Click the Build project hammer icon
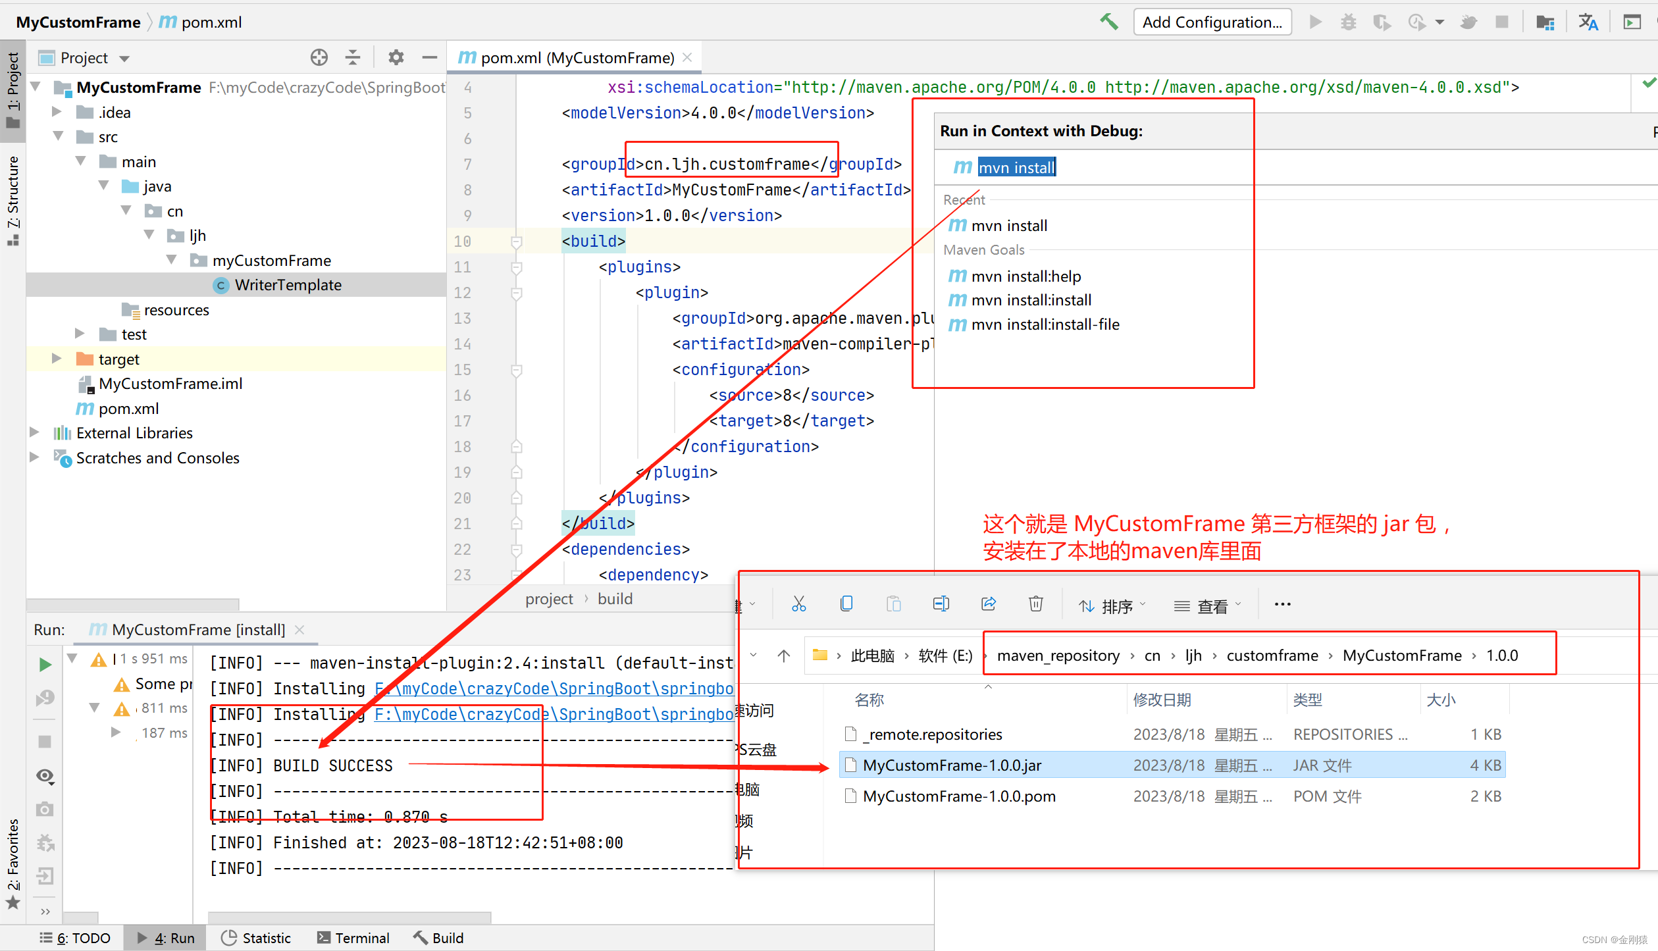Viewport: 1658px width, 951px height. pos(1109,22)
